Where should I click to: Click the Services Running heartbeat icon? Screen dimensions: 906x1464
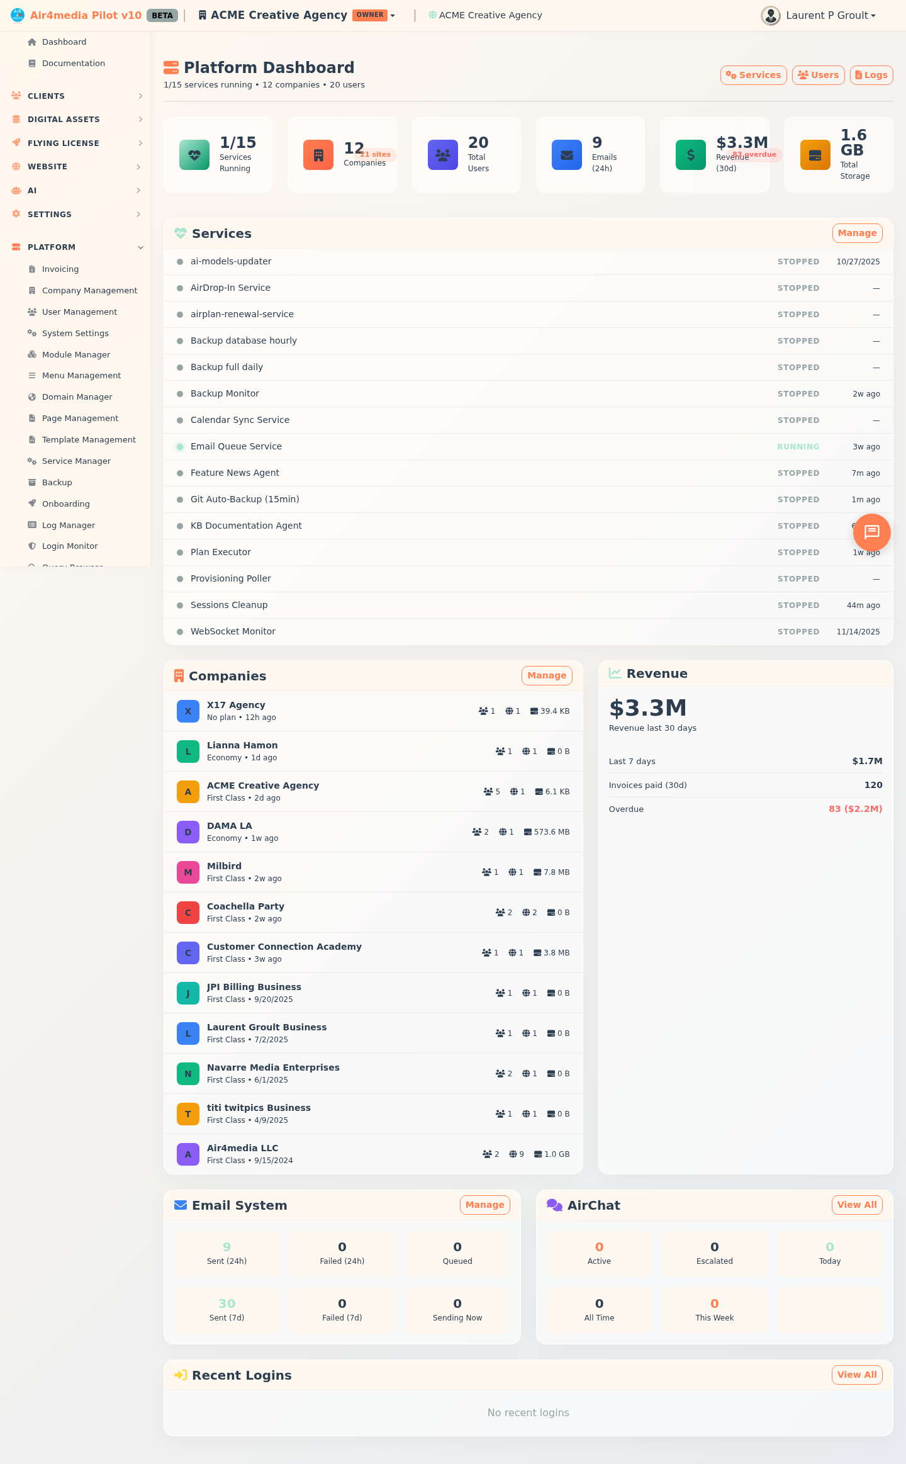tap(194, 155)
